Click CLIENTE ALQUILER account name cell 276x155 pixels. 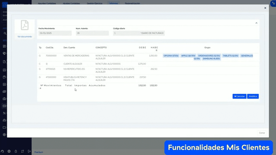coord(73,64)
